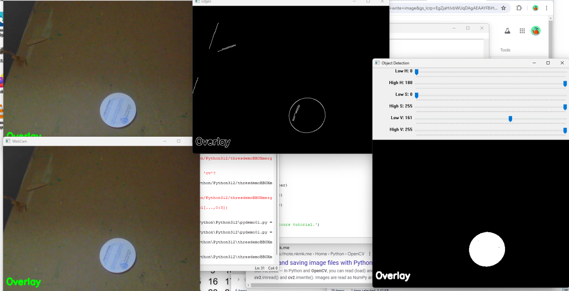This screenshot has height=291, width=569.
Task: Click the 'Col: 0' status bar entry
Action: 273,268
